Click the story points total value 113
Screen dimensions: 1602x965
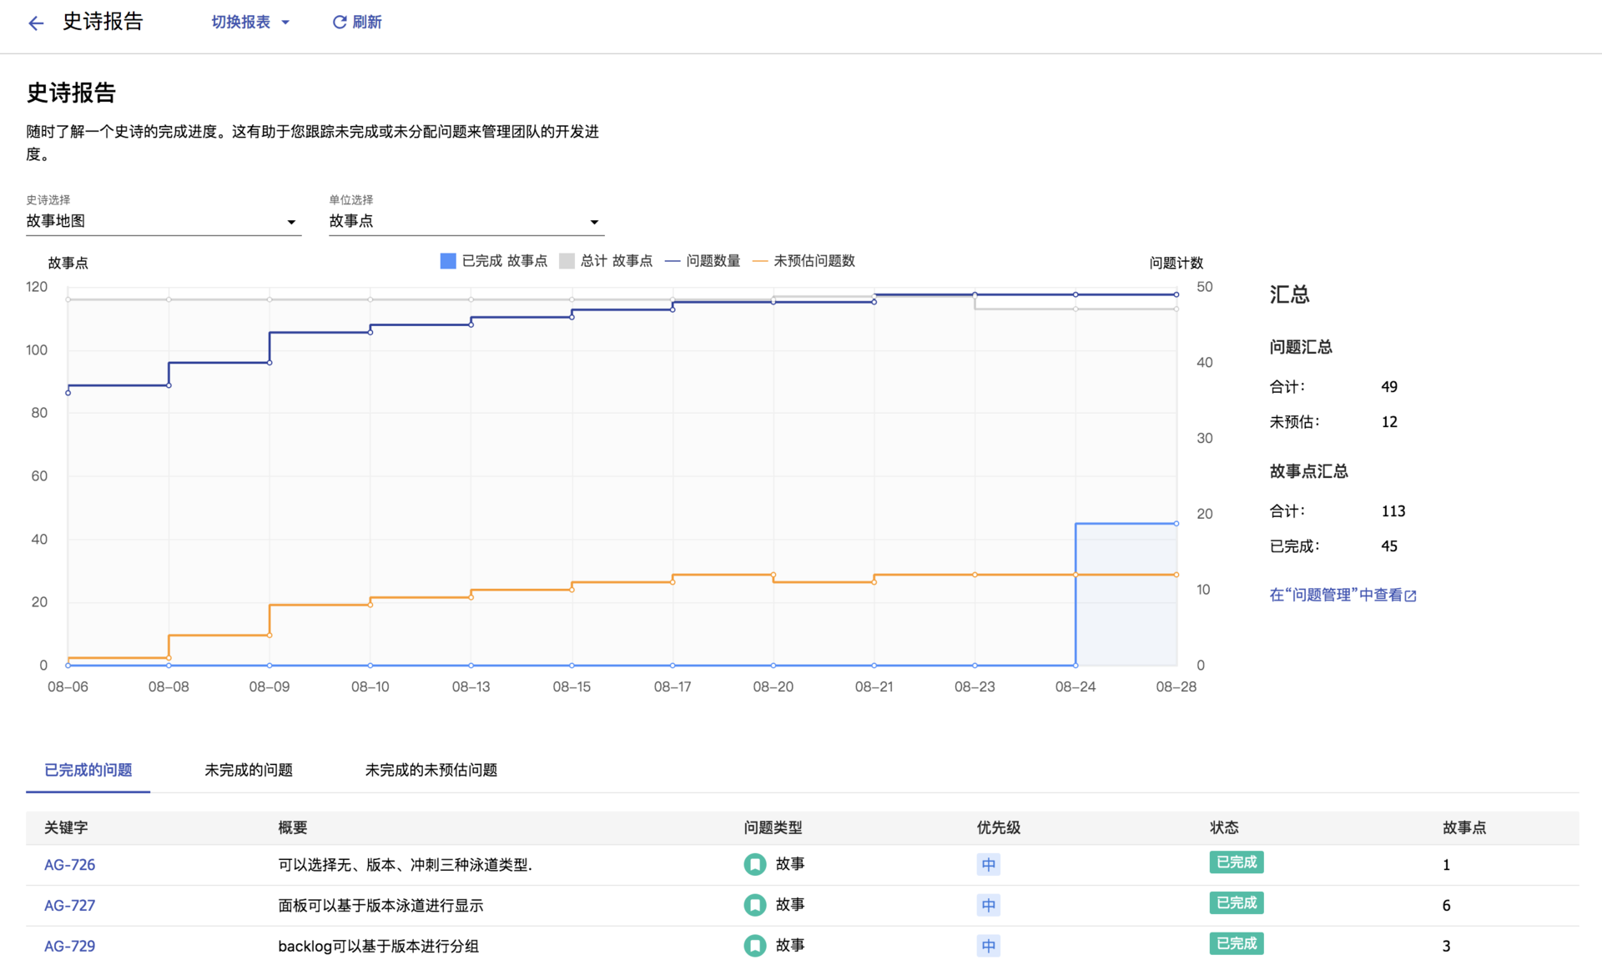coord(1393,511)
